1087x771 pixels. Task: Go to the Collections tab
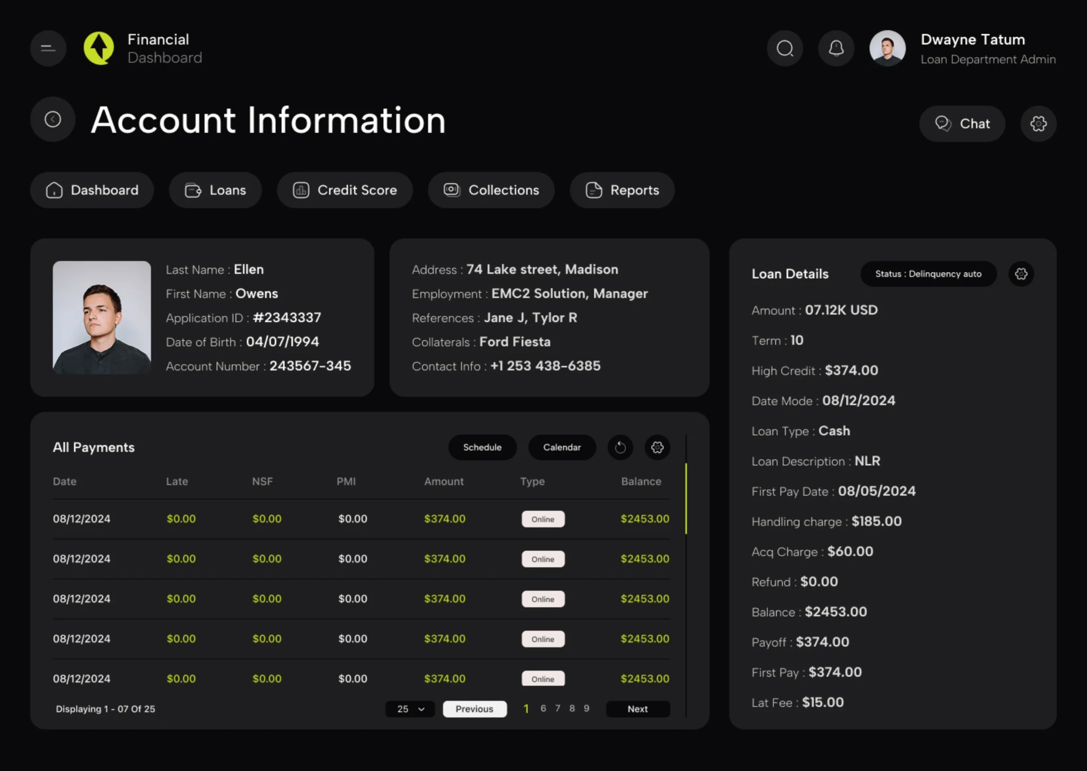coord(491,190)
